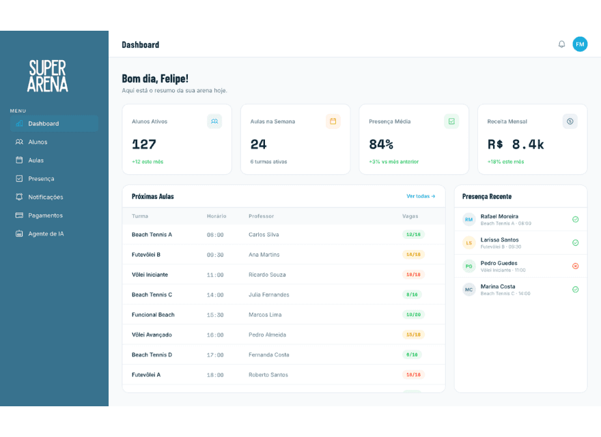Select Pagamentos in the sidebar menu
This screenshot has width=601, height=437.
(x=54, y=216)
